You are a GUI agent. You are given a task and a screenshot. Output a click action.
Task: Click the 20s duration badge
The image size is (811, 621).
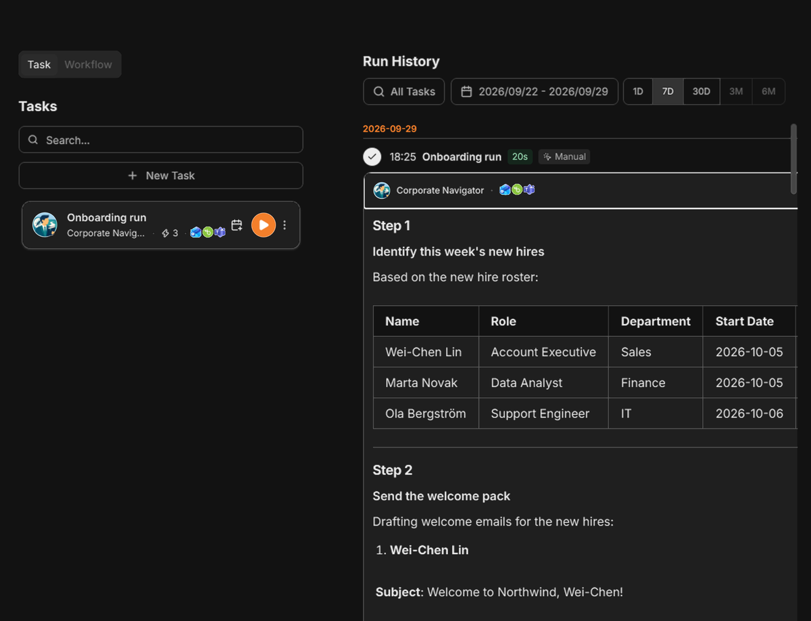point(520,157)
